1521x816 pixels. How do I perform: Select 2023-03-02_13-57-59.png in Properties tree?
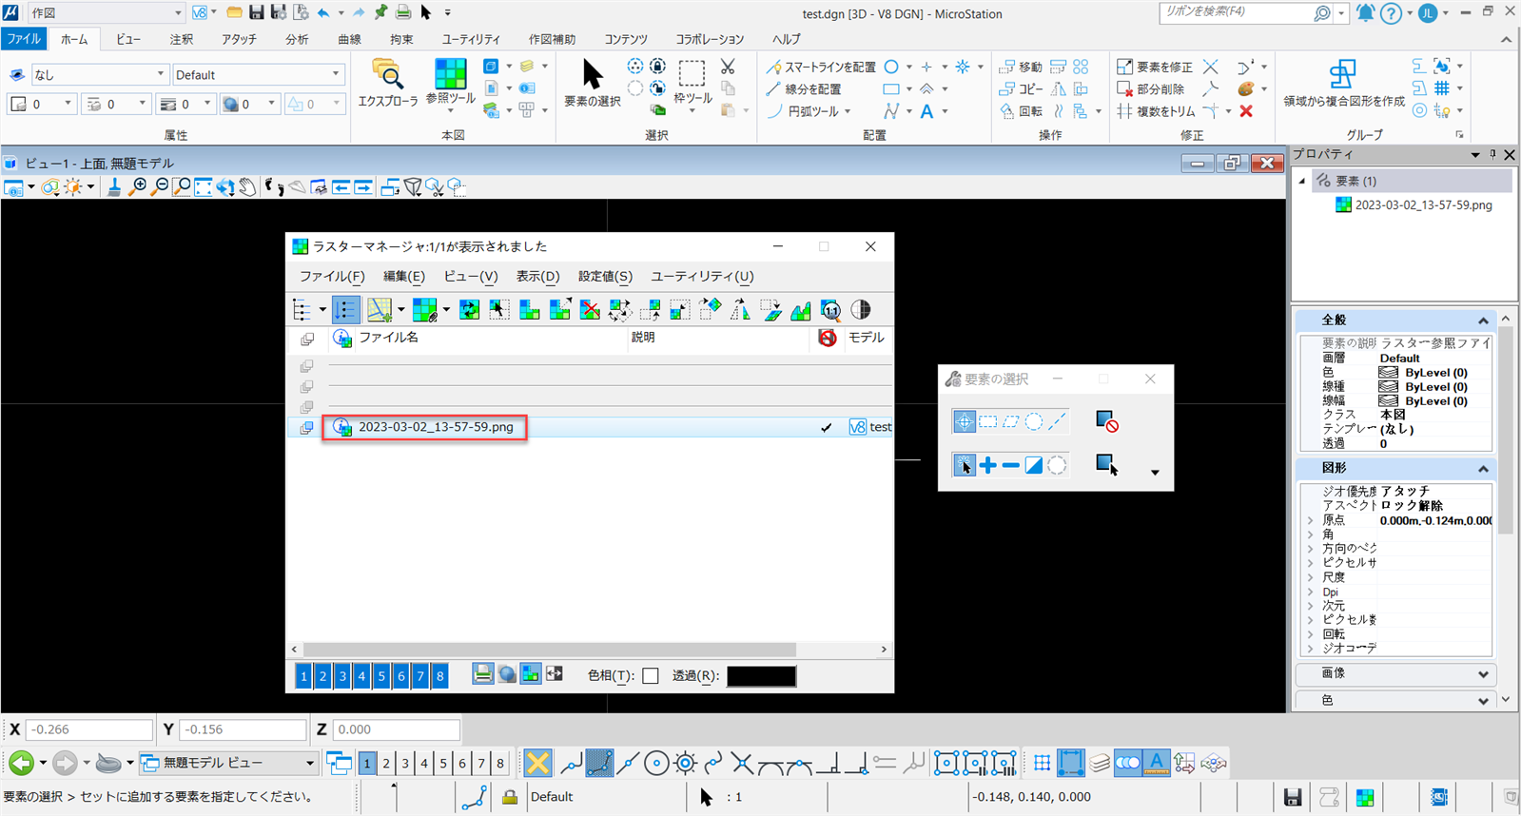coord(1423,204)
